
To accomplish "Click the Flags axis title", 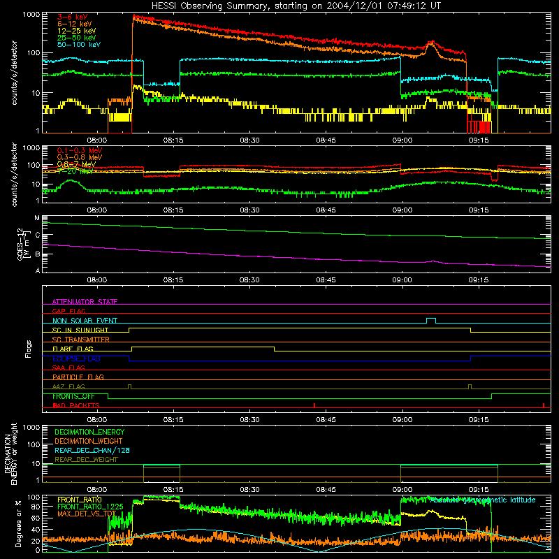I will tap(29, 349).
